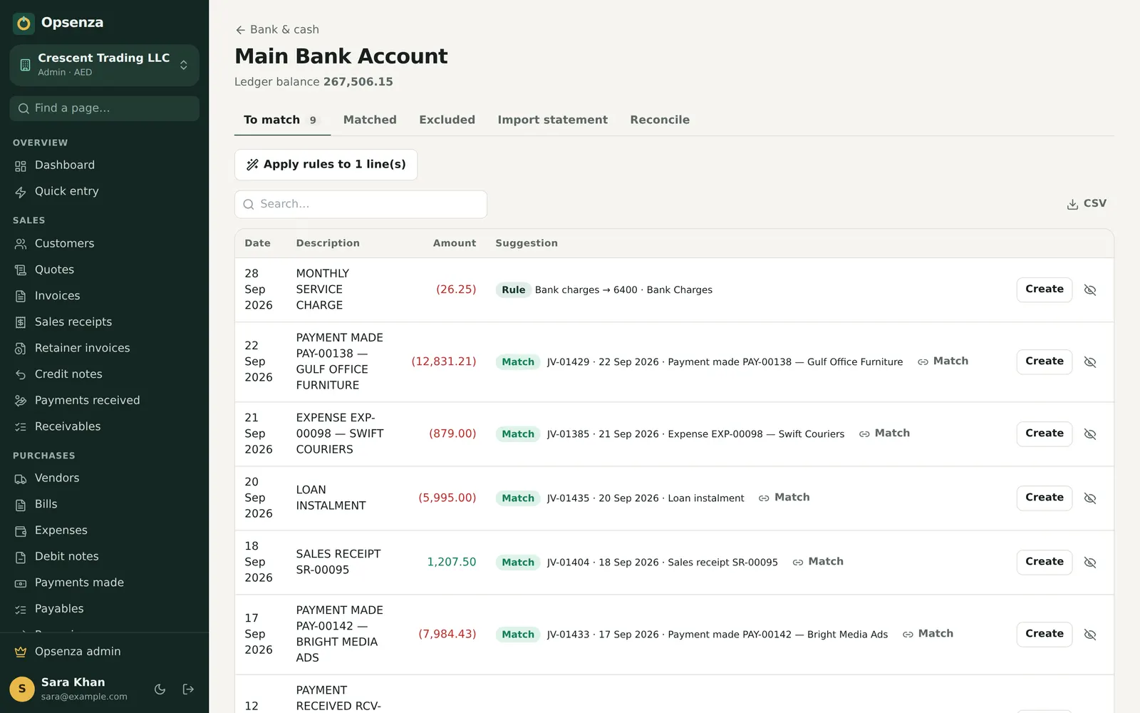
Task: Open Payments made page
Action: click(x=104, y=583)
